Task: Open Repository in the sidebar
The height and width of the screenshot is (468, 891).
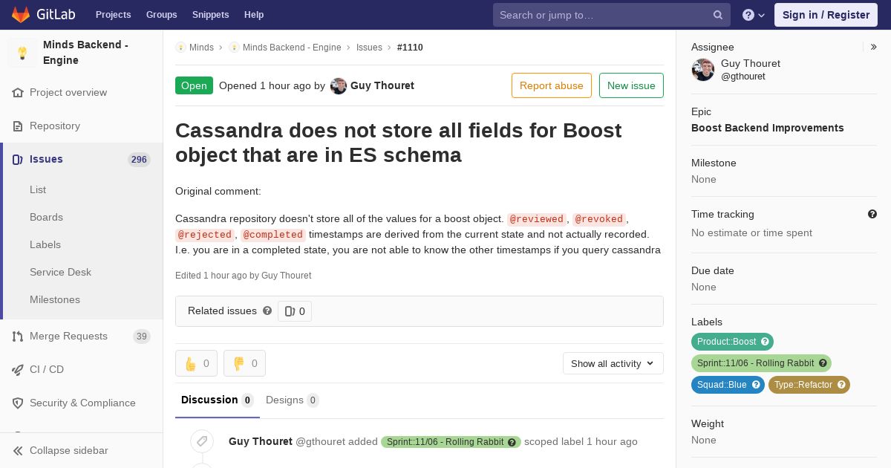Action: tap(82, 126)
